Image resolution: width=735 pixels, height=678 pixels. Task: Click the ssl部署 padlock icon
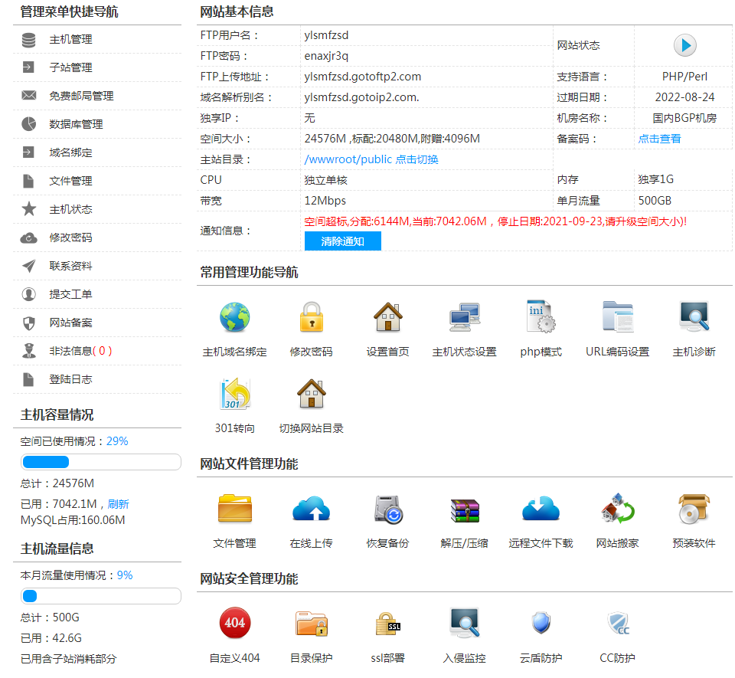tap(387, 624)
